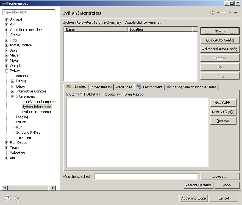Collapse the Interpreters tree node
The image size is (242, 205).
[x=13, y=96]
